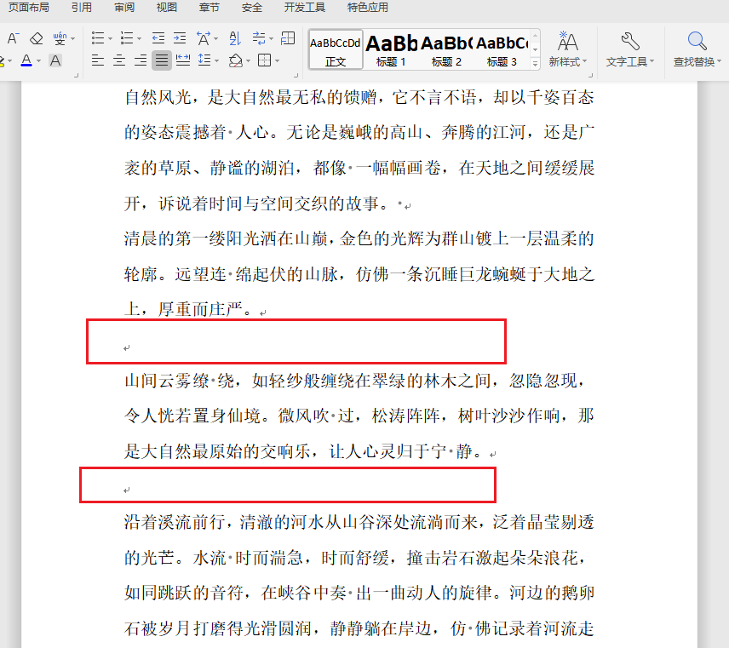Open the font dialog launcher
This screenshot has width=729, height=648.
click(x=77, y=75)
